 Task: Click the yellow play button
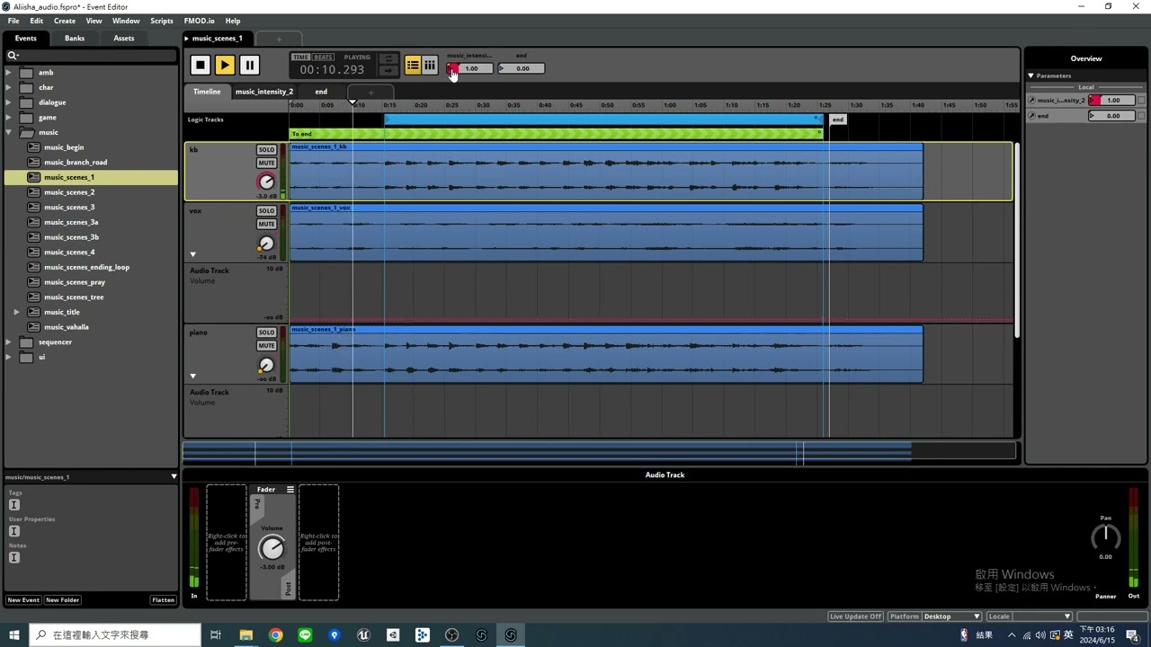[x=225, y=65]
